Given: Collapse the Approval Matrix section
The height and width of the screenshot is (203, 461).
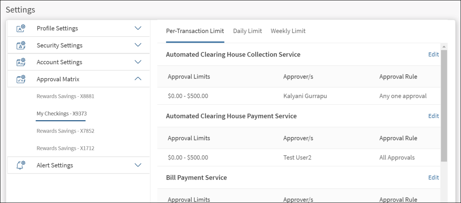Looking at the screenshot, I should click(138, 79).
